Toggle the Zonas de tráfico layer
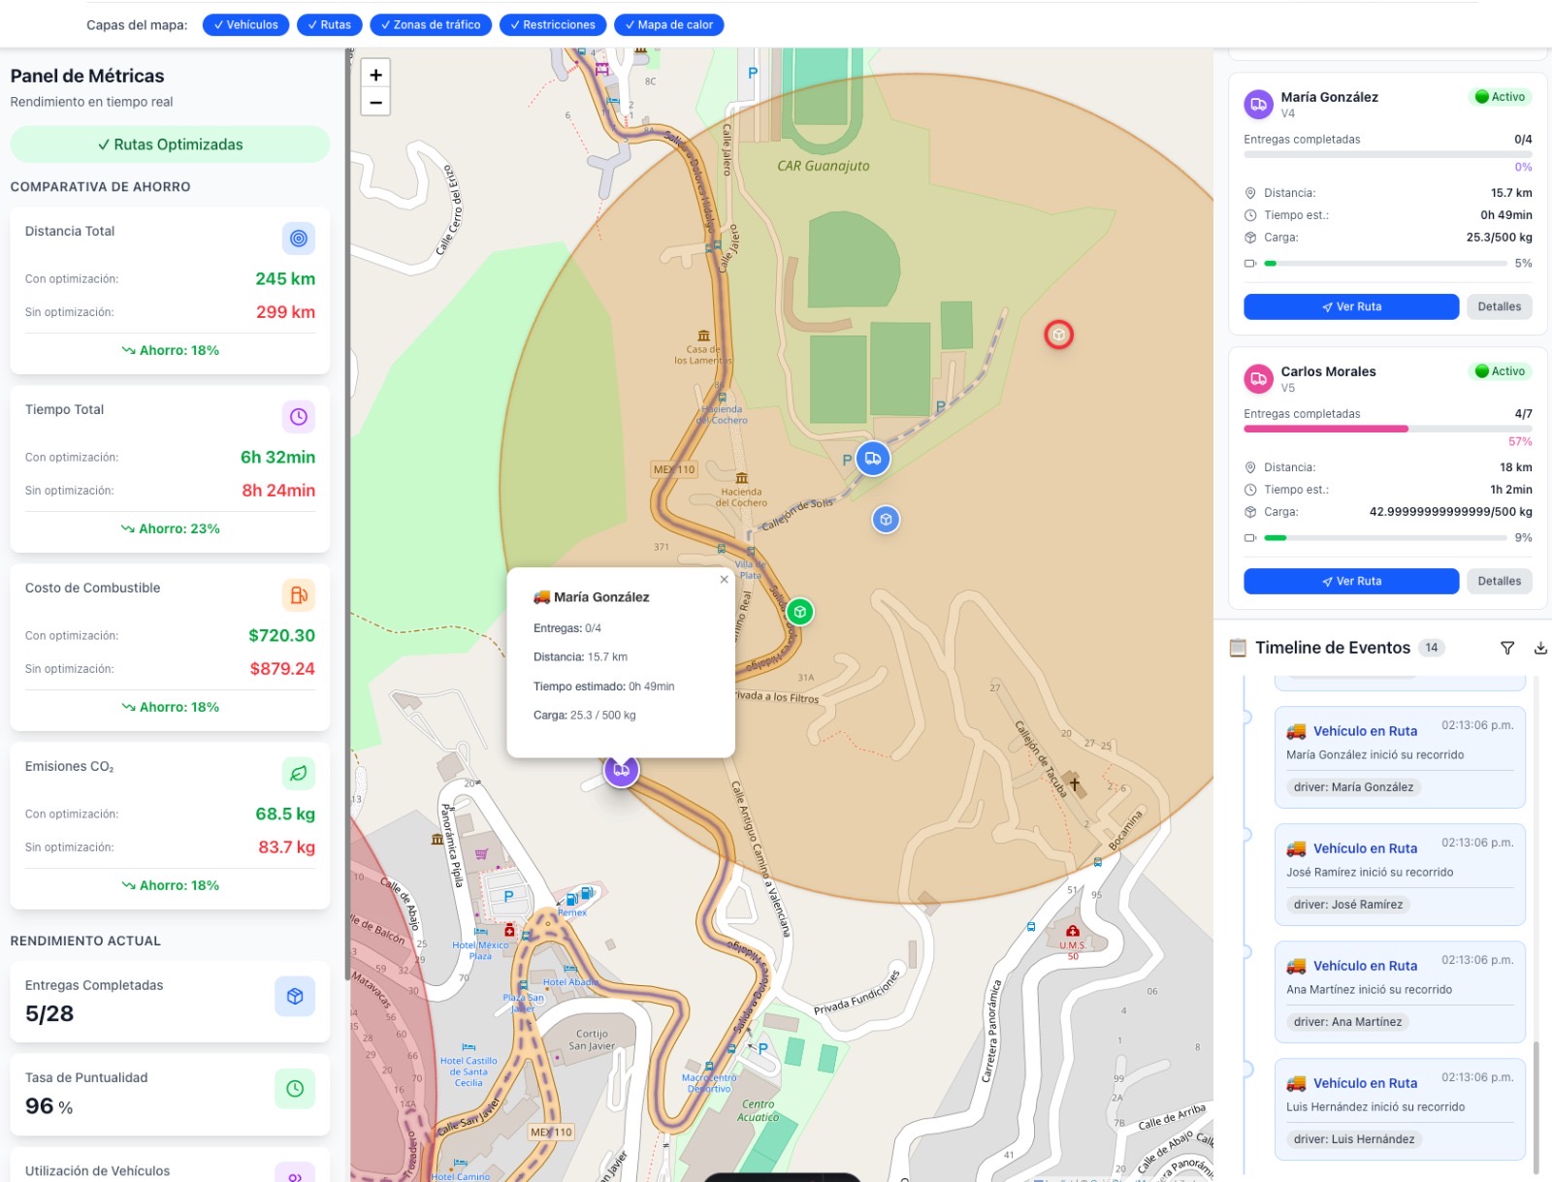Image resolution: width=1552 pixels, height=1182 pixels. pyautogui.click(x=431, y=25)
